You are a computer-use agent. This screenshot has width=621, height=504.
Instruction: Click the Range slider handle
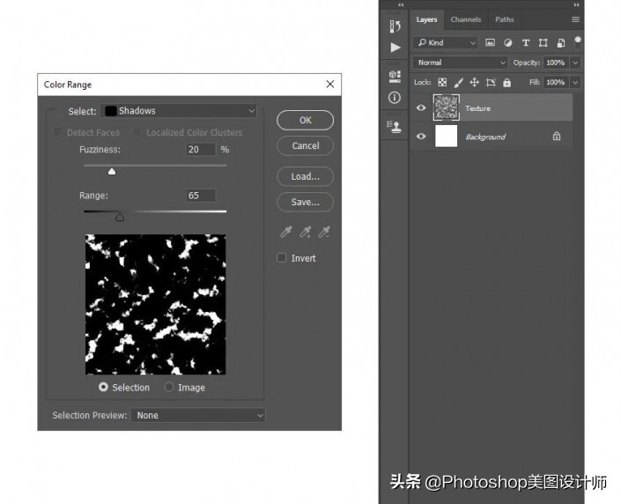click(x=120, y=217)
